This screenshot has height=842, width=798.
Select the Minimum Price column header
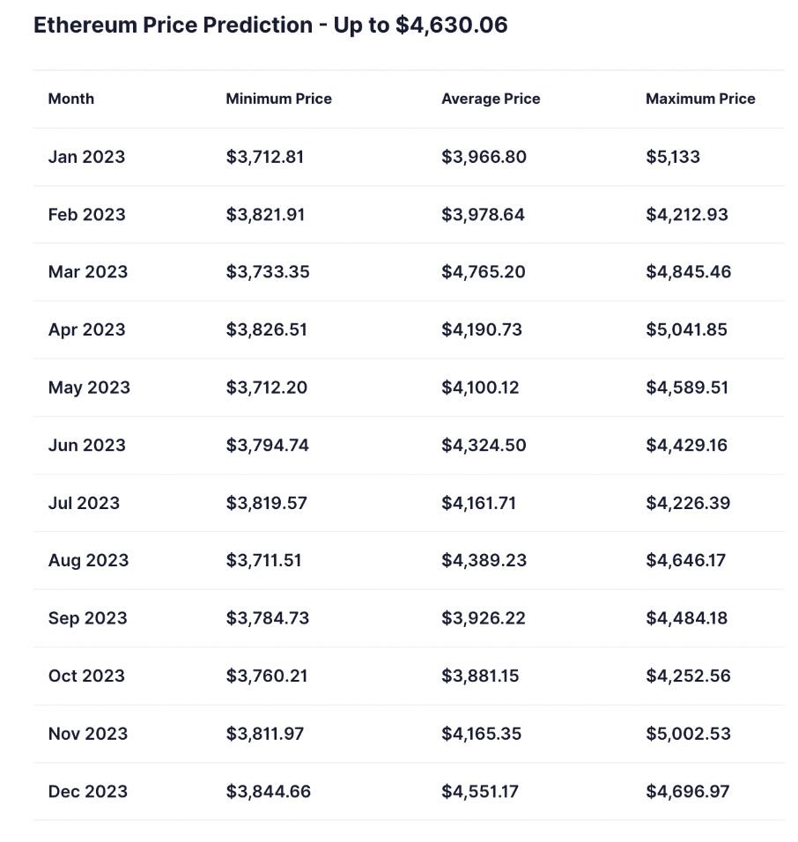point(278,99)
